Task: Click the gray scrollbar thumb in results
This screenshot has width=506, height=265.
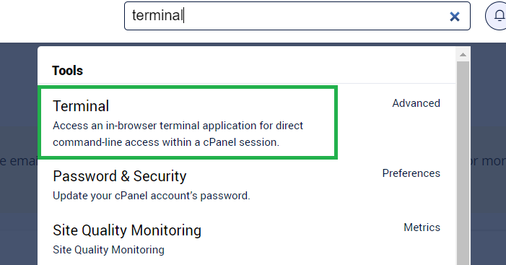Action: point(463,163)
